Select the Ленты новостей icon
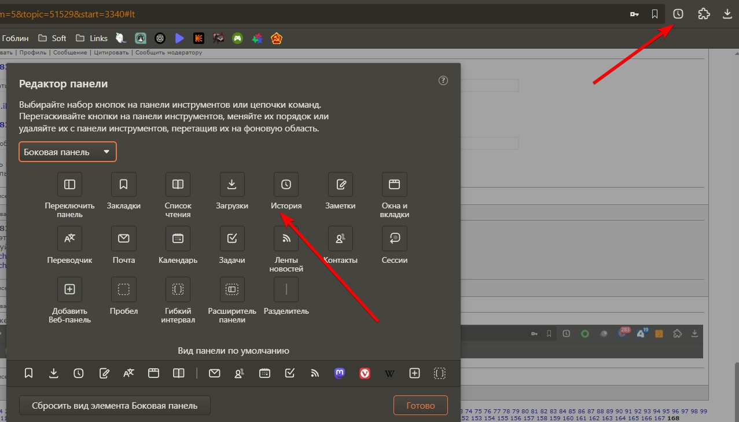739x422 pixels. pyautogui.click(x=286, y=238)
